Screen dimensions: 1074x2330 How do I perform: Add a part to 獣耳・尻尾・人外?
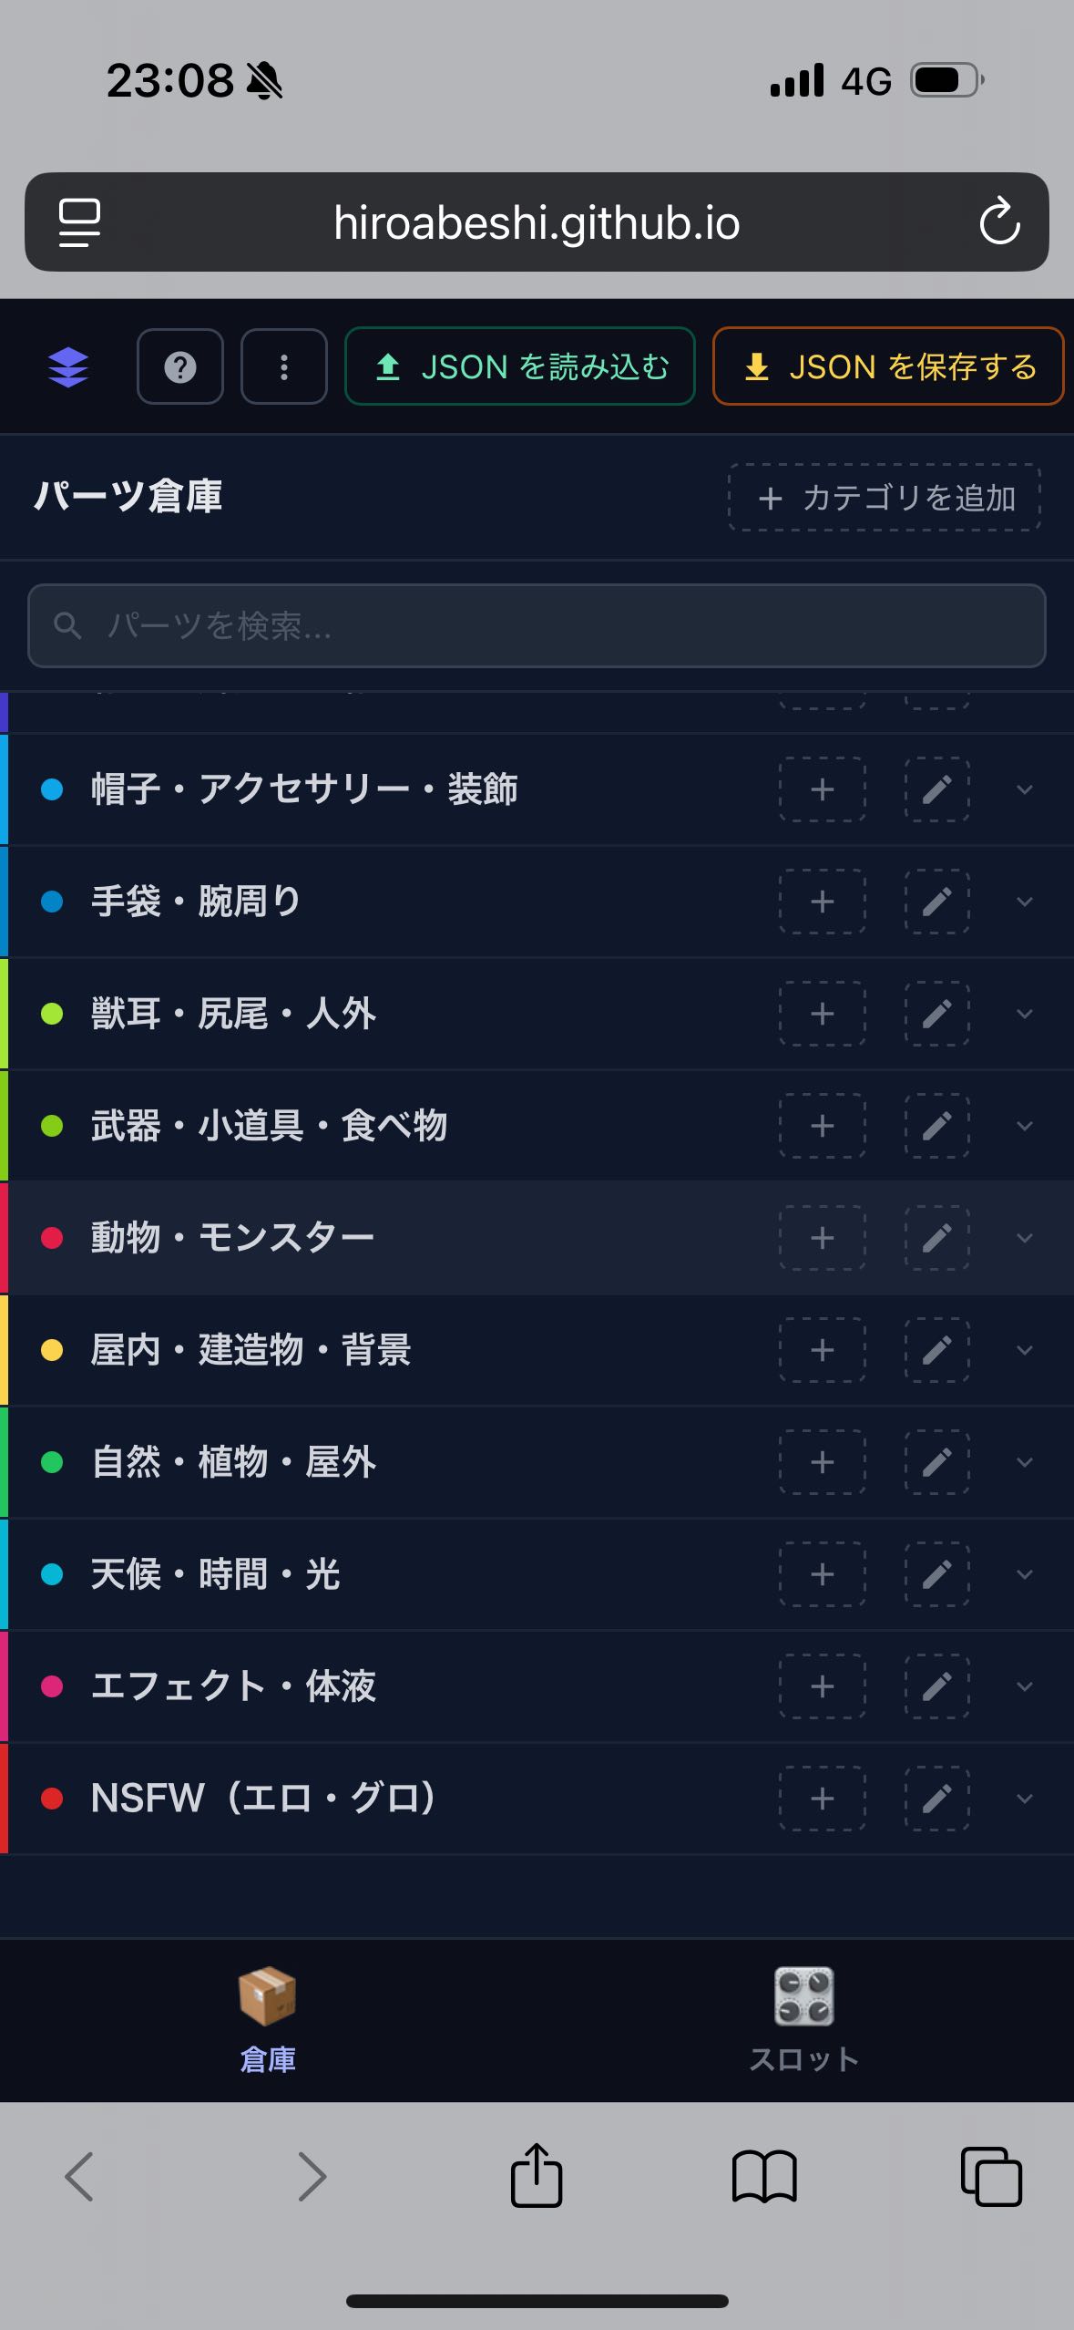[822, 1014]
